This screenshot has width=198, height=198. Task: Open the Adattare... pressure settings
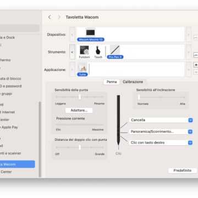(79, 111)
